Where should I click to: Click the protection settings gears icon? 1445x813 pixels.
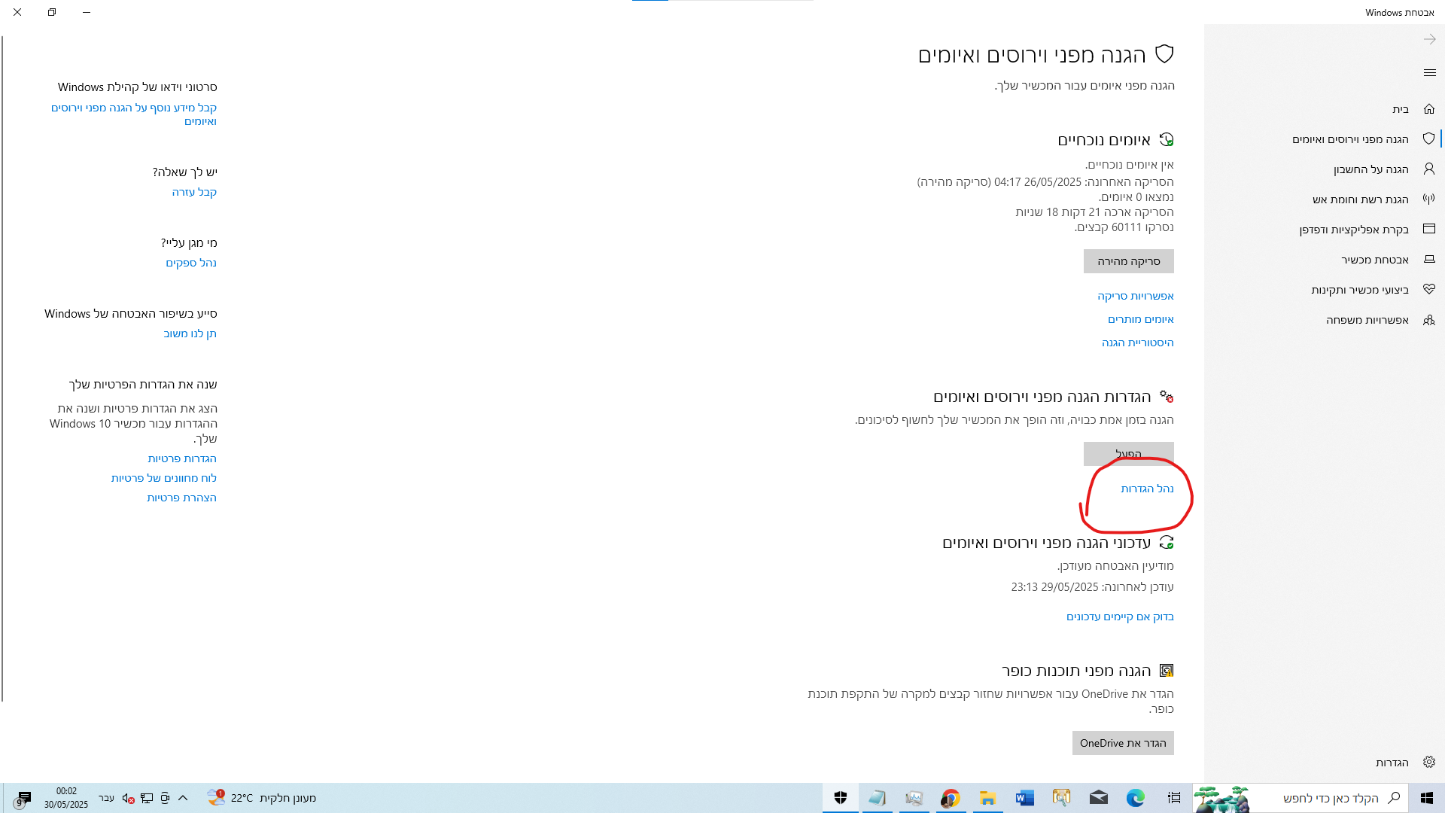pyautogui.click(x=1167, y=396)
